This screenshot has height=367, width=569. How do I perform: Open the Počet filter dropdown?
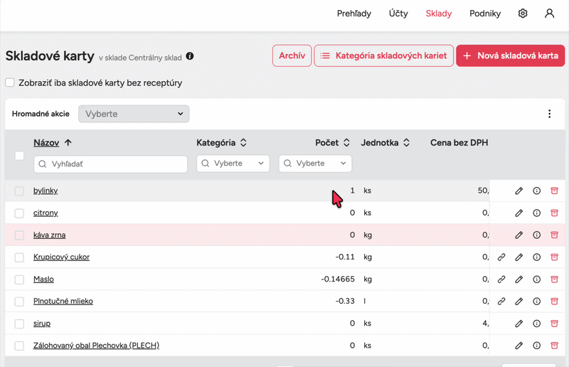(315, 164)
